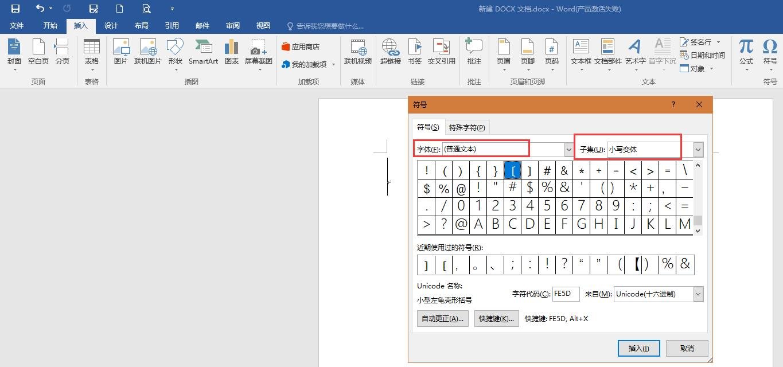Click inside the 字符代码 character code field
Viewport: 783px width, 367px height.
pyautogui.click(x=565, y=294)
